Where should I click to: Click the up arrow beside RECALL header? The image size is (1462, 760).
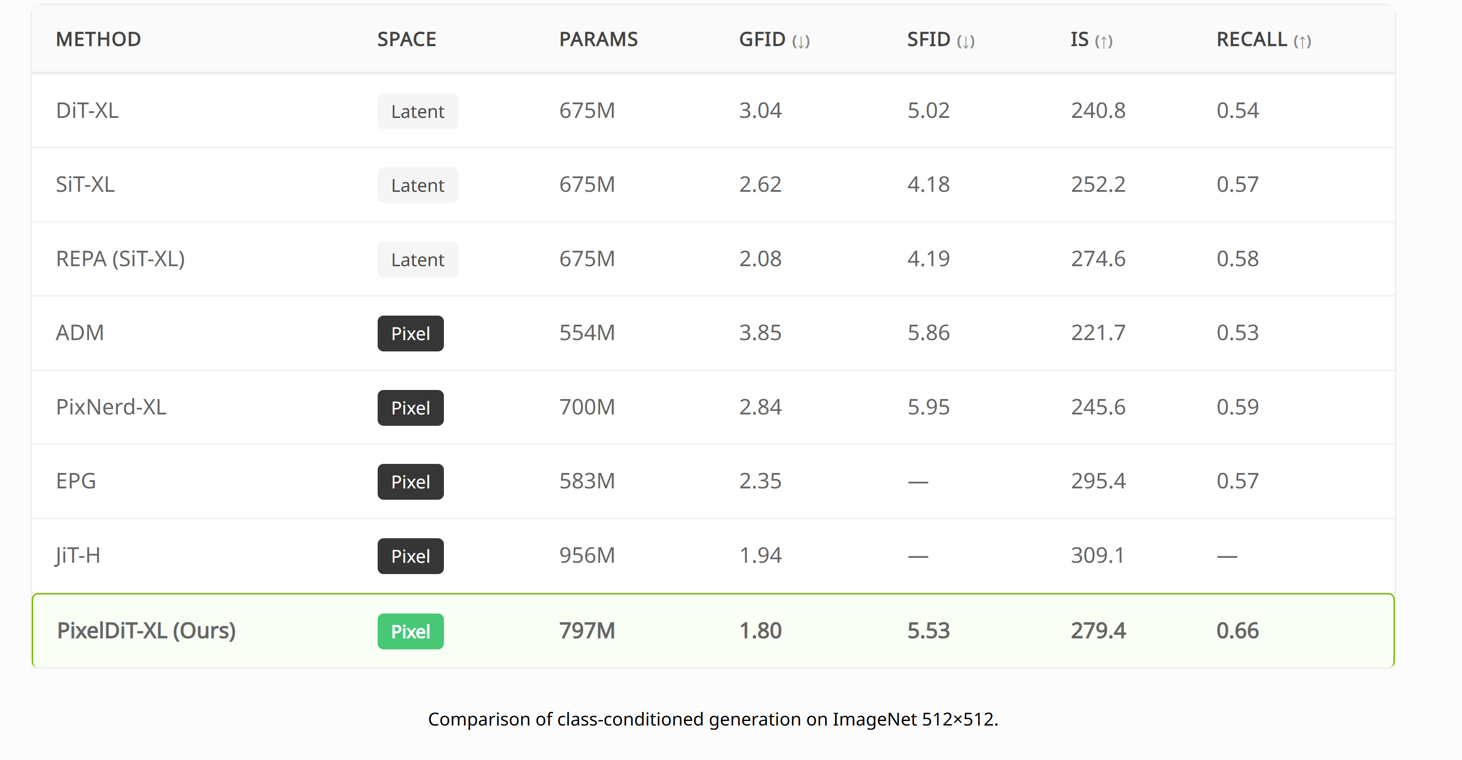tap(1302, 41)
